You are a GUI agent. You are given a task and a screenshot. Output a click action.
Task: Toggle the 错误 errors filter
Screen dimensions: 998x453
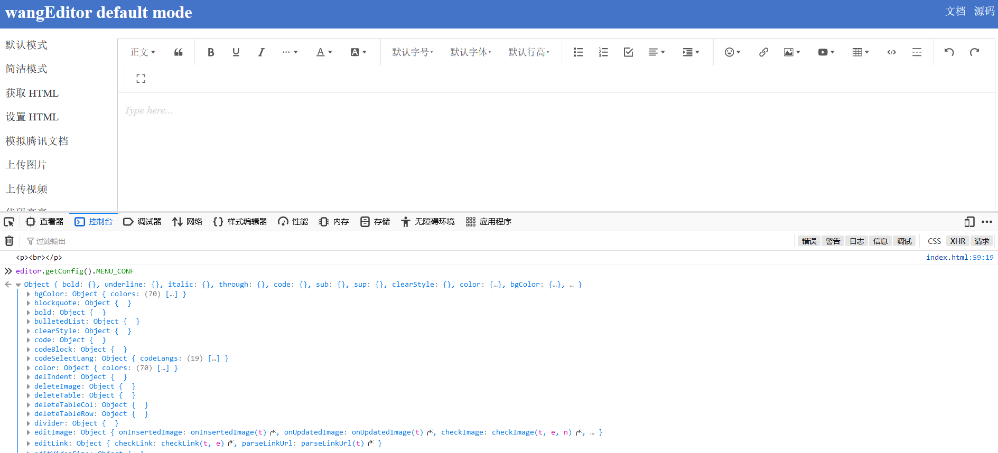click(809, 241)
